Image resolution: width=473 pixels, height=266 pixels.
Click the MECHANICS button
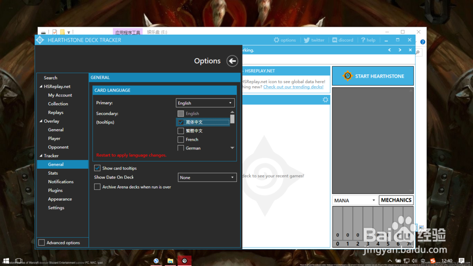(x=396, y=200)
